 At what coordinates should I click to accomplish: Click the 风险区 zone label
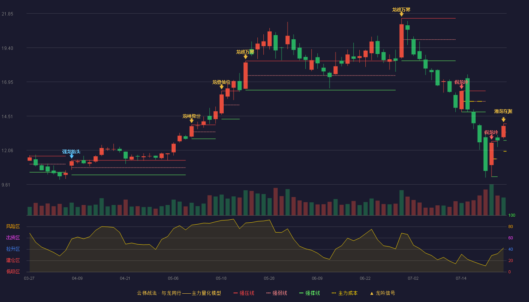(x=13, y=226)
